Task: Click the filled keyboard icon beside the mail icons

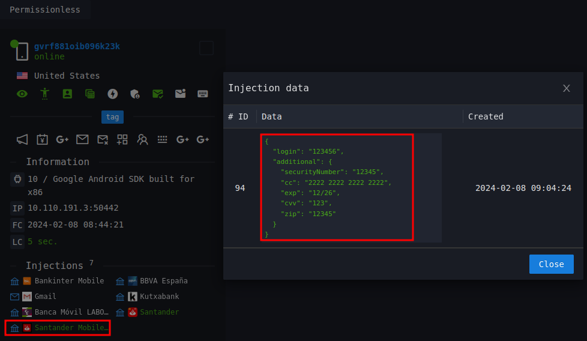Action: (x=202, y=94)
